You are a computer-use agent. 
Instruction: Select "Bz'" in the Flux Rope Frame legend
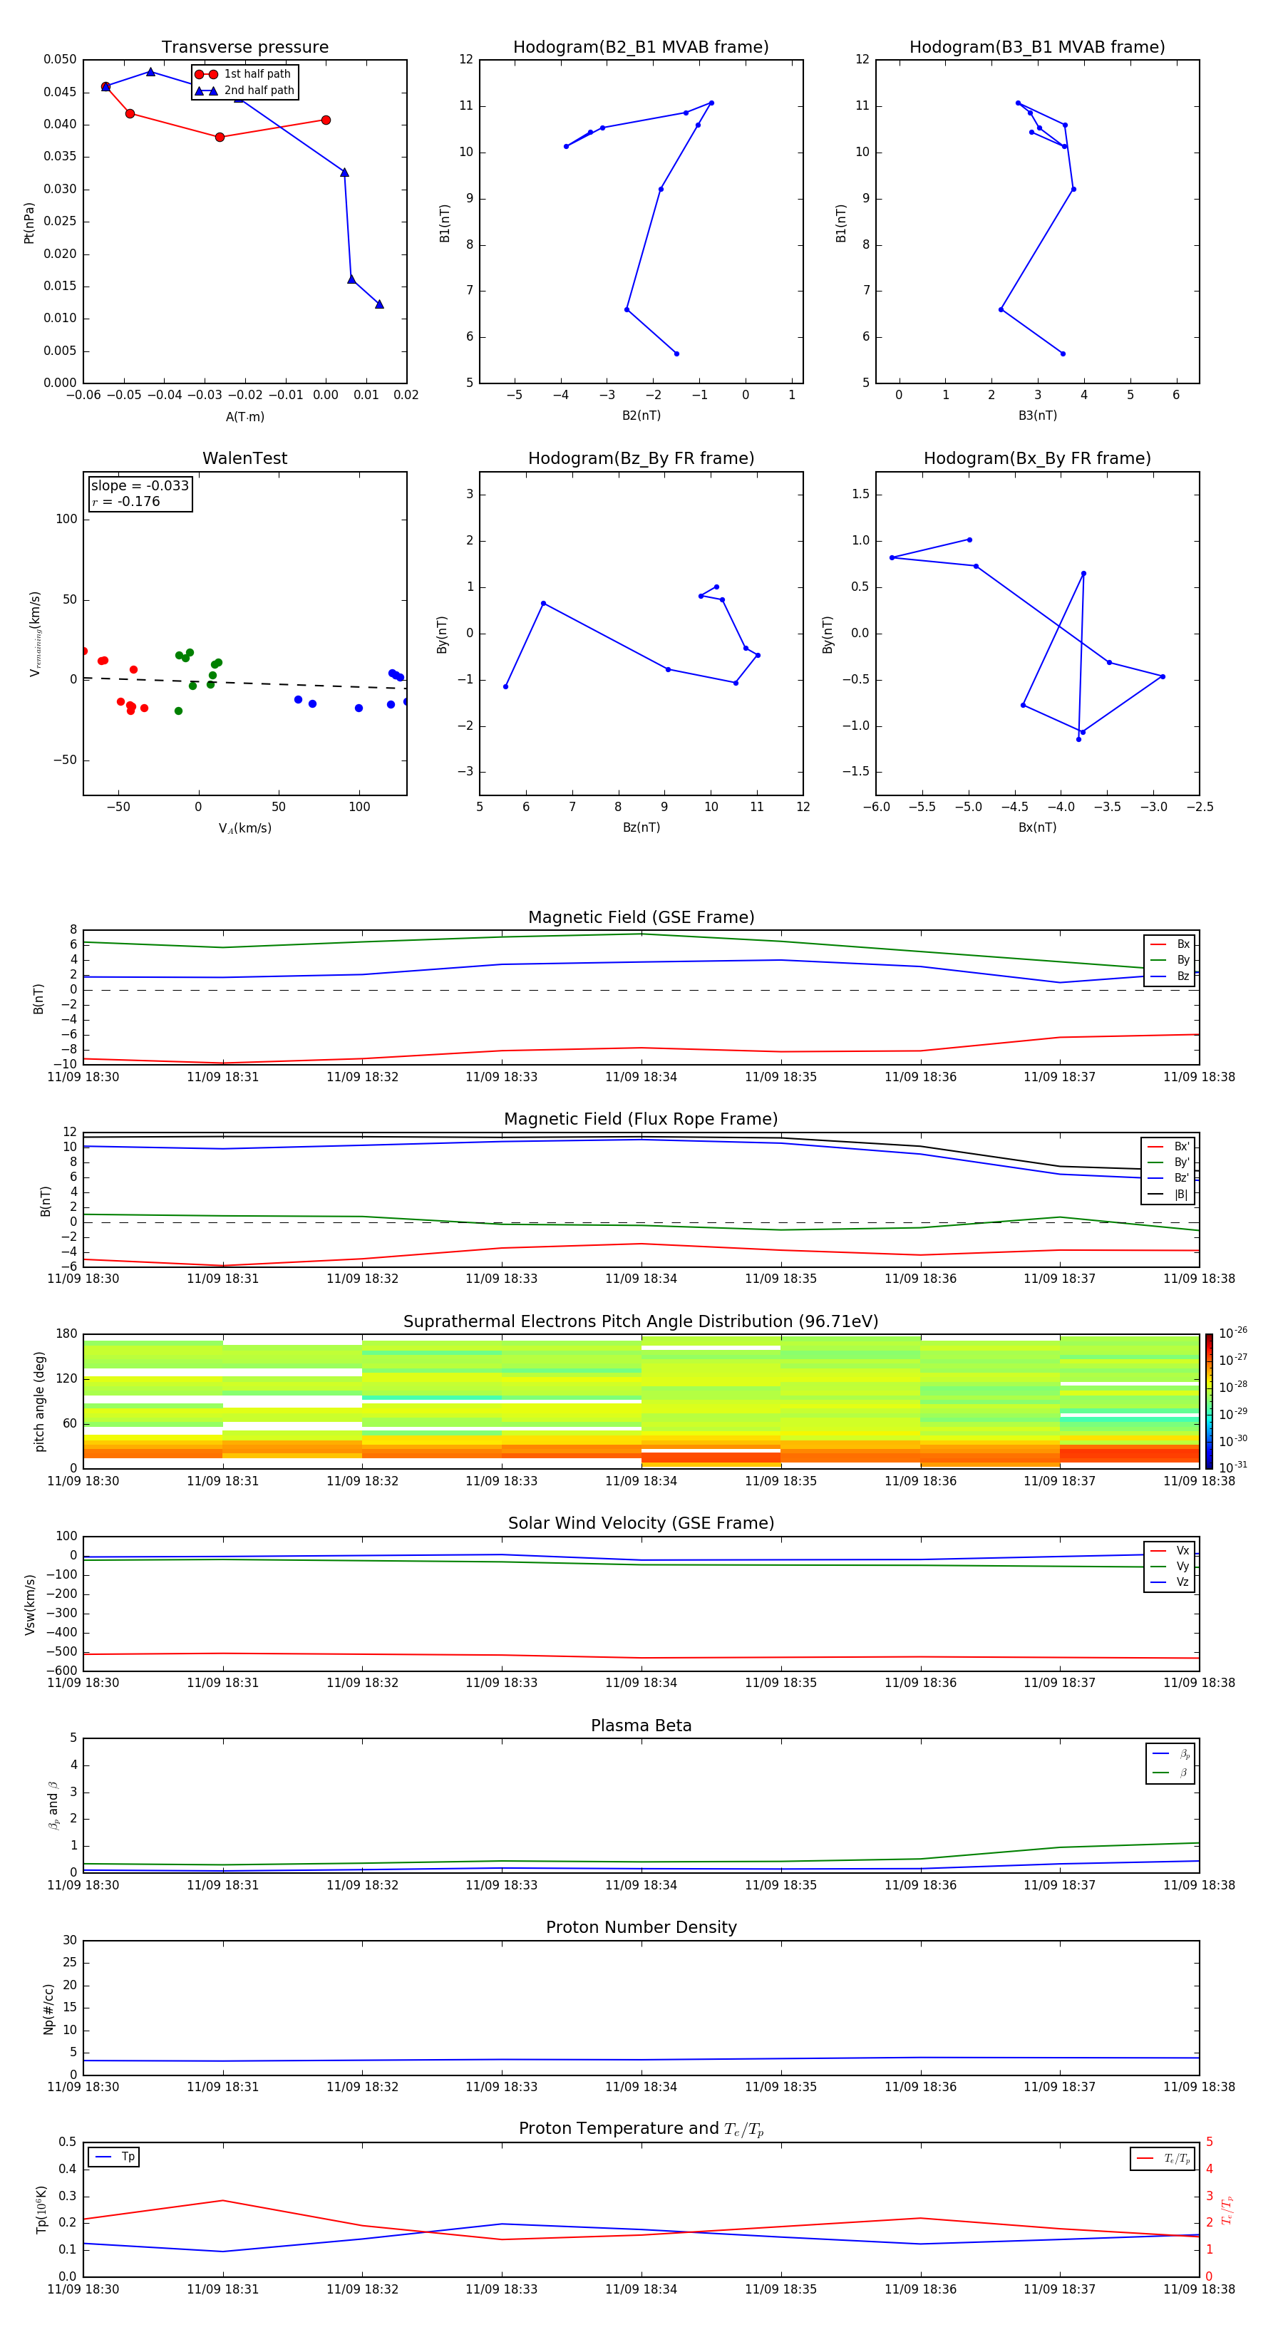click(1169, 1178)
